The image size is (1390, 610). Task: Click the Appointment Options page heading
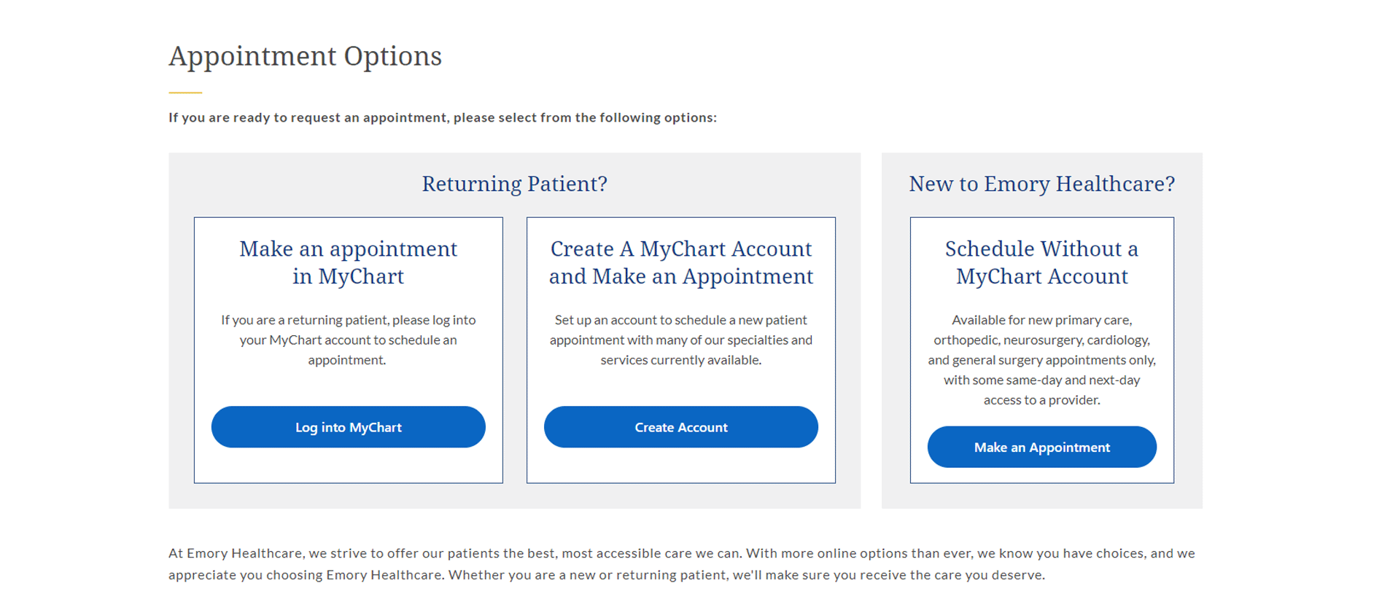tap(305, 56)
